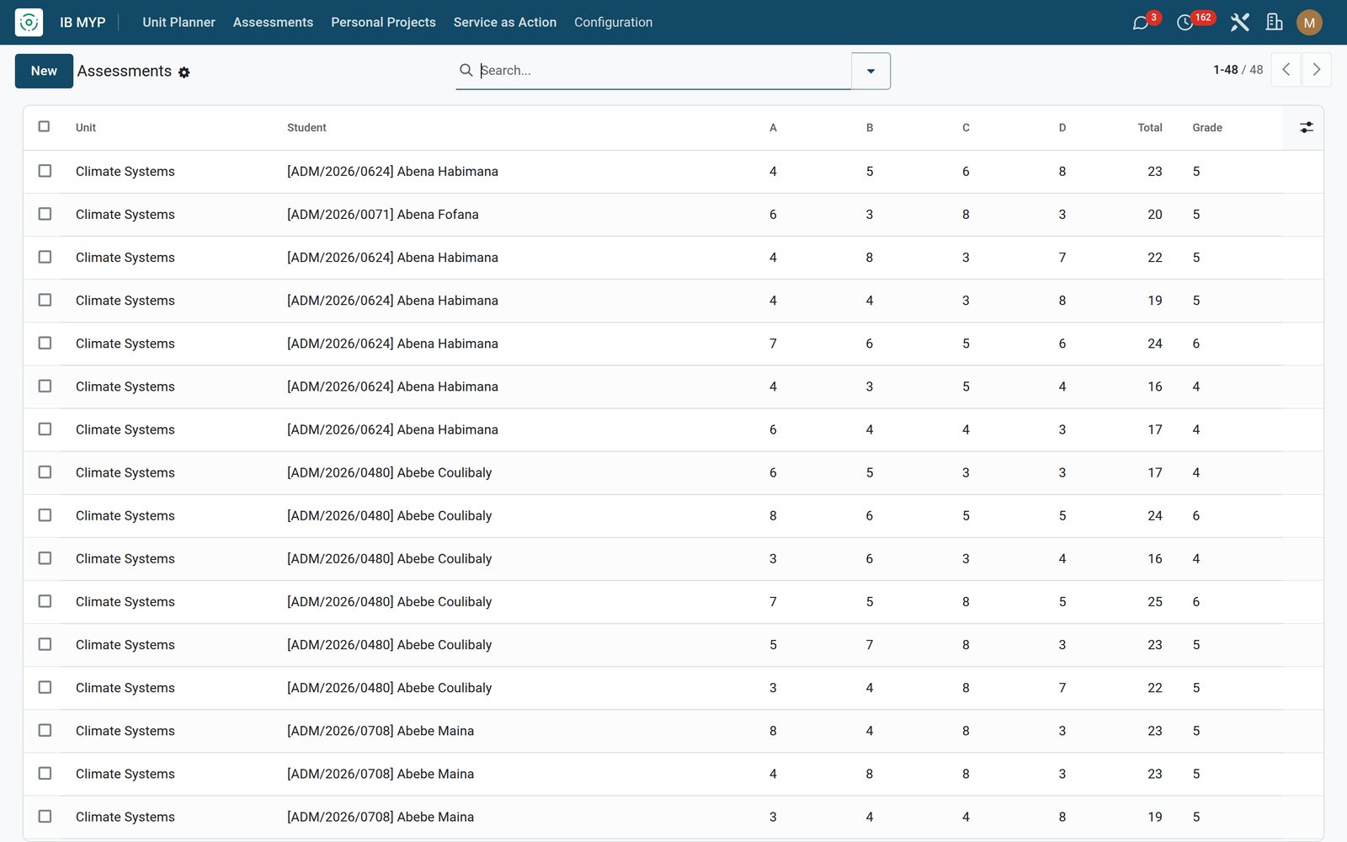
Task: Sort the table by Total column
Action: (x=1149, y=127)
